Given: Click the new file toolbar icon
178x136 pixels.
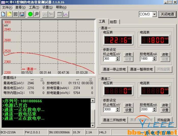Looking at the screenshot, I should pyautogui.click(x=4, y=14).
